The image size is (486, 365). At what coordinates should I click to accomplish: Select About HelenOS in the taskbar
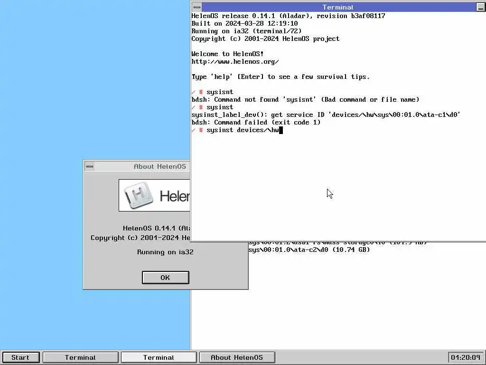click(x=237, y=357)
